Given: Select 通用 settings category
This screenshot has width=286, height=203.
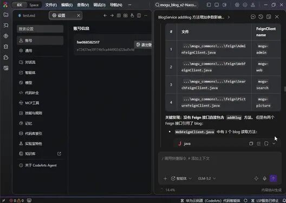Looking at the screenshot, I should 40,51.
